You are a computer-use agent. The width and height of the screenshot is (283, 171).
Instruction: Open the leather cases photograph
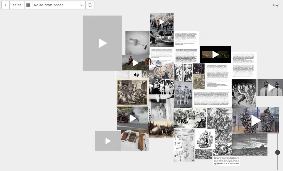pos(135,140)
